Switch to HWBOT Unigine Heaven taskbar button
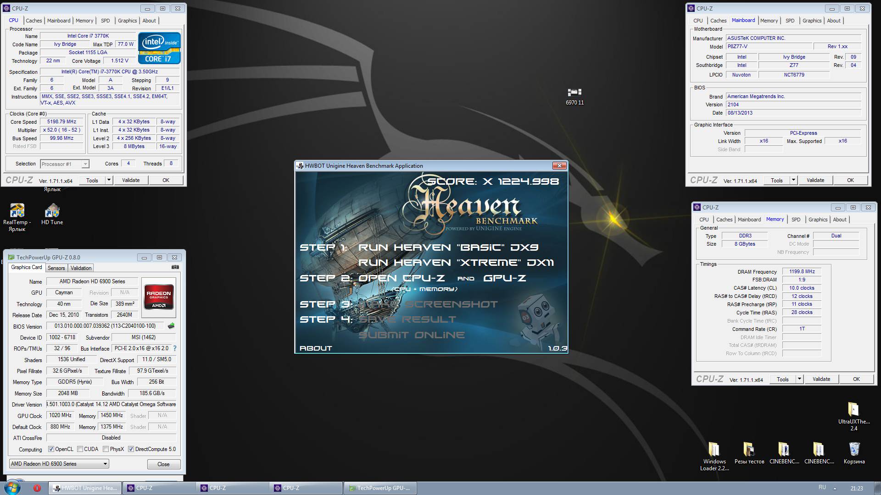The image size is (881, 495). [x=85, y=488]
